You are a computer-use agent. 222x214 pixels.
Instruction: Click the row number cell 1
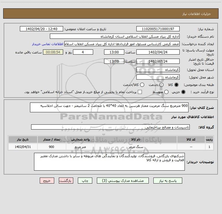click(x=209, y=147)
